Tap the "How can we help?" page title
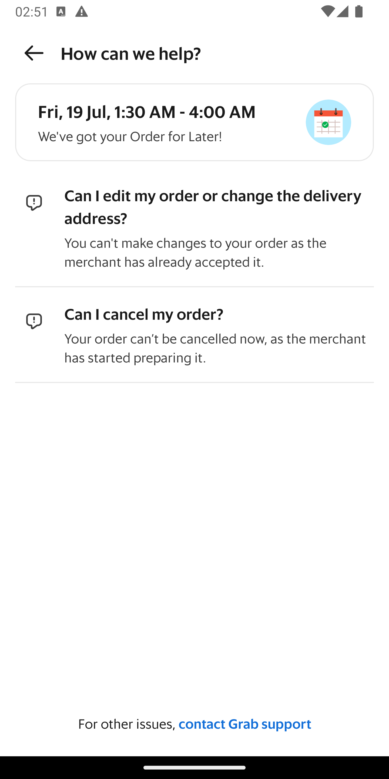The height and width of the screenshot is (779, 389). click(x=131, y=54)
